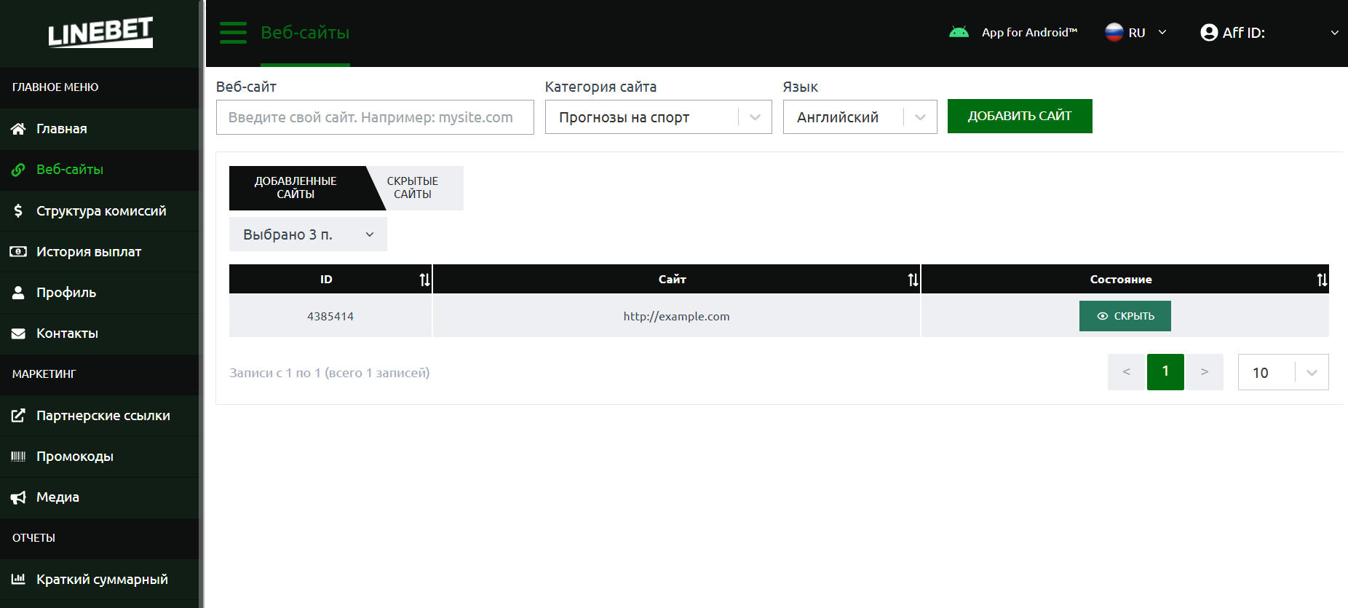This screenshot has width=1348, height=608.
Task: Click the Russian flag icon
Action: (x=1114, y=32)
